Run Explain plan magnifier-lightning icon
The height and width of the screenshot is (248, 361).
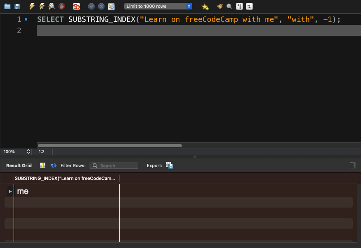(52, 7)
